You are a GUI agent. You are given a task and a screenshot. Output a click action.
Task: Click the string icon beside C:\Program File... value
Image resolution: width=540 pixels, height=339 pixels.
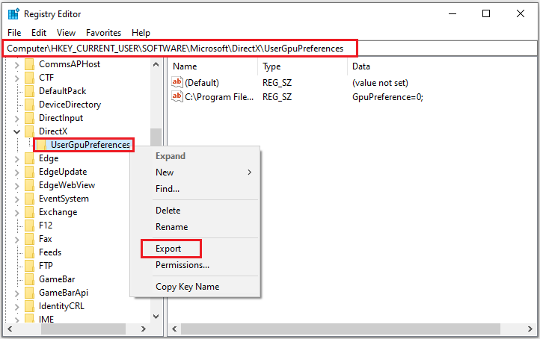point(177,96)
